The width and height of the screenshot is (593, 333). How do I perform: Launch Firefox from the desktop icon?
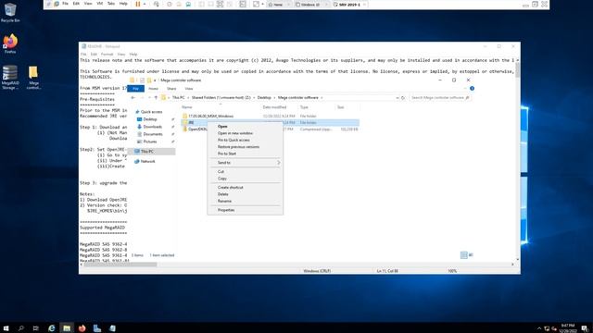coord(10,43)
